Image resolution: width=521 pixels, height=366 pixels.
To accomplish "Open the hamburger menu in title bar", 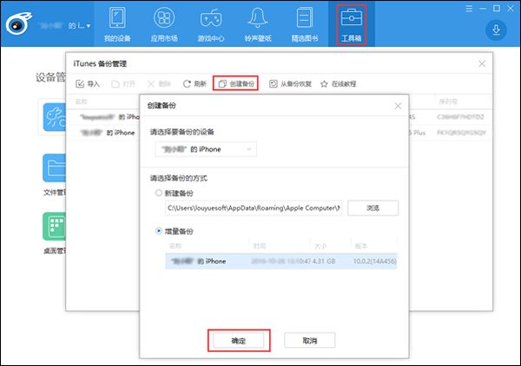I will click(x=469, y=9).
